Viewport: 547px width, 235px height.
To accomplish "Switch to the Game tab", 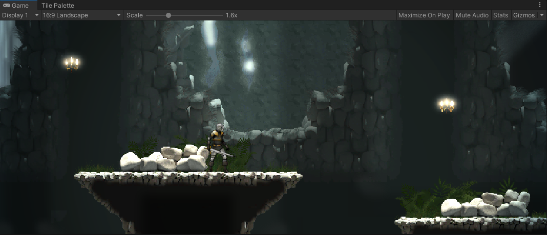I will [x=18, y=5].
